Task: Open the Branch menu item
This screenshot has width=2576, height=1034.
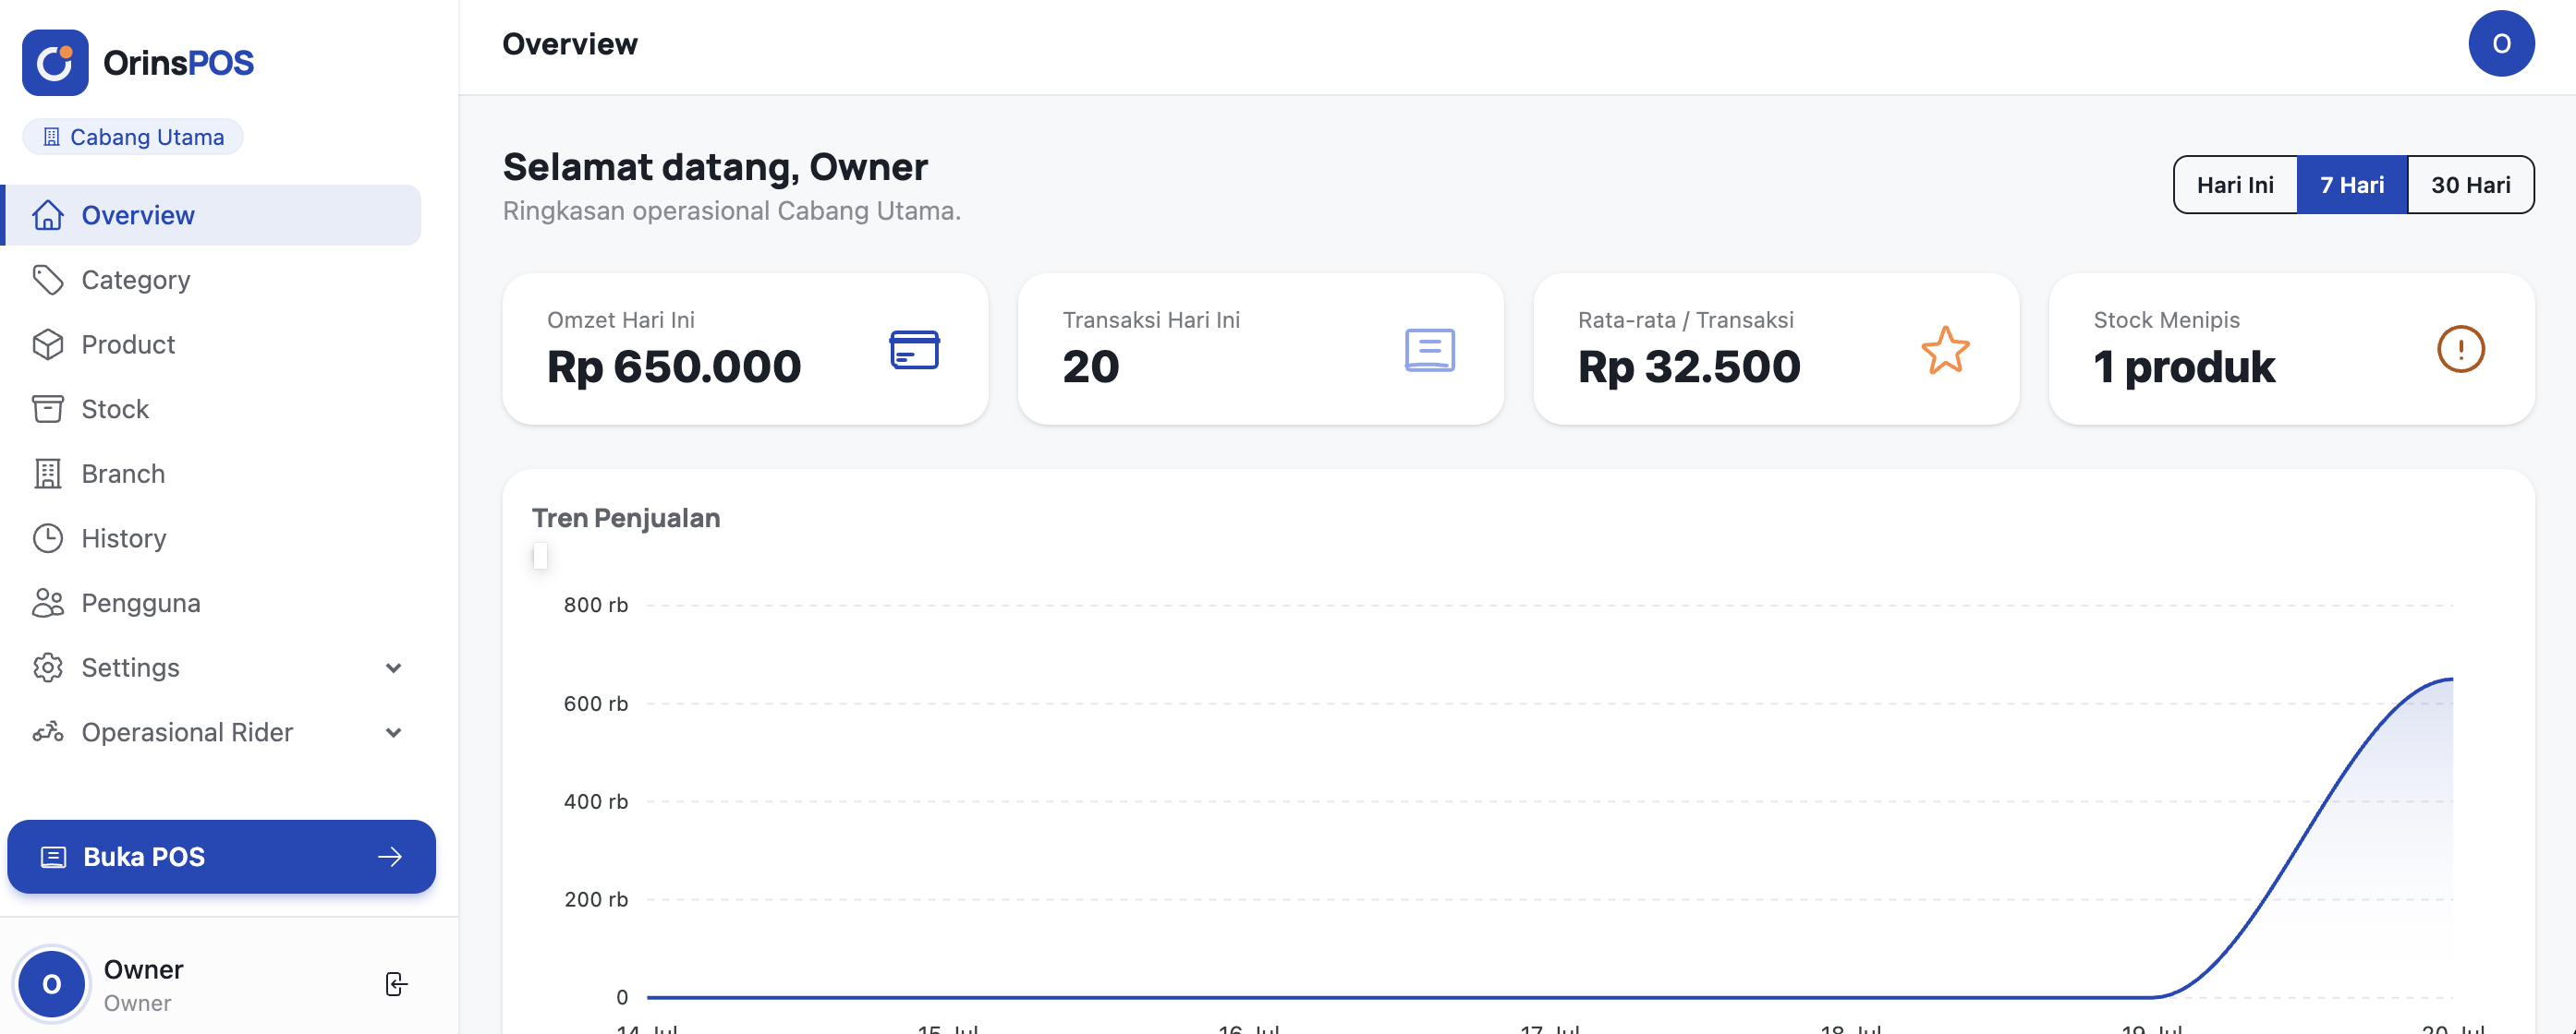Action: tap(212, 474)
